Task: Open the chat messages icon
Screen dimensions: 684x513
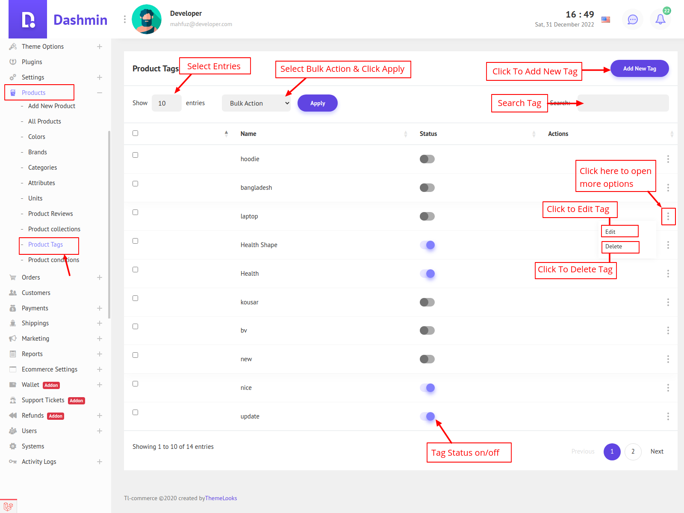Action: pyautogui.click(x=632, y=19)
